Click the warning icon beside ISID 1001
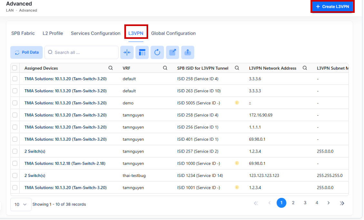 pyautogui.click(x=237, y=187)
